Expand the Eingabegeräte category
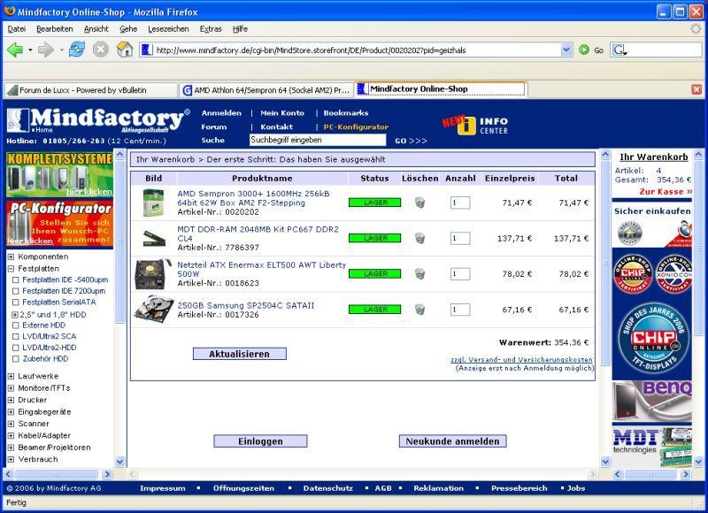Viewport: 708px width, 513px height. point(11,412)
